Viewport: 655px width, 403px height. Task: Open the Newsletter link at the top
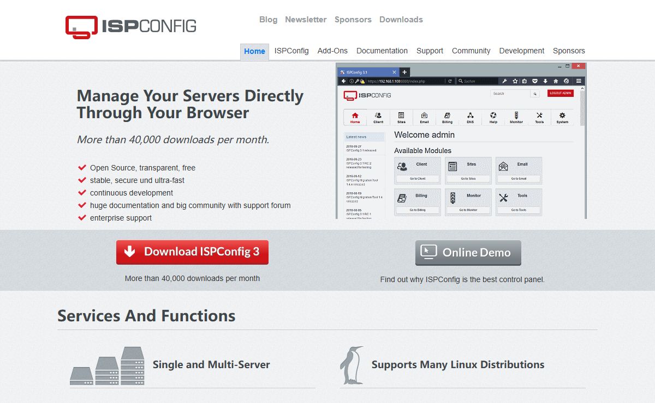306,20
